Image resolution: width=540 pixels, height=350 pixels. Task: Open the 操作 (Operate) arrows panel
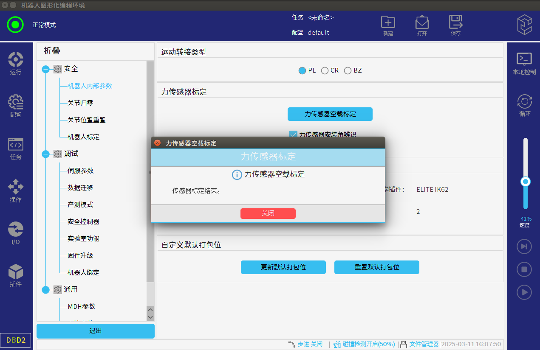tap(16, 190)
